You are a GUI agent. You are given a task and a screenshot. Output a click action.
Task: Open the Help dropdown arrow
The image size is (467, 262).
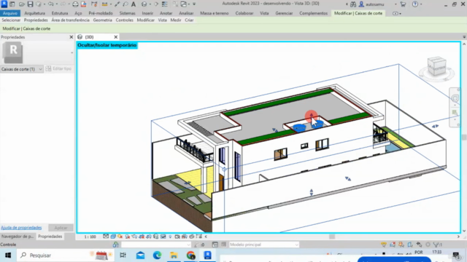421,4
